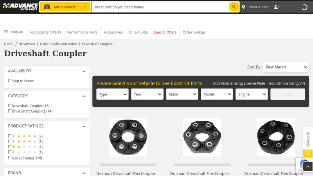Open the Make dropdown

182,94
